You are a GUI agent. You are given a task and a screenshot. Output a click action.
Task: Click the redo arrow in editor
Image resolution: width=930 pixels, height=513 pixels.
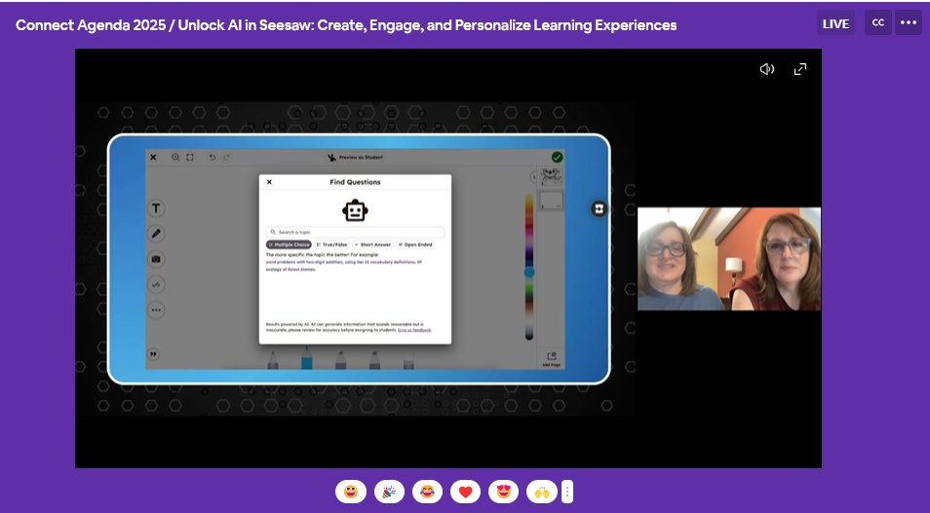[226, 158]
